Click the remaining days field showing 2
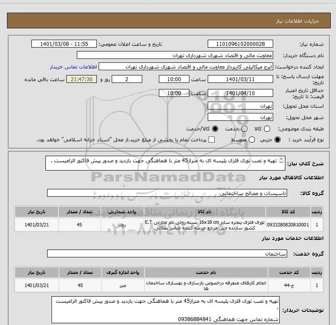Viewport: 336px width, 325px height. tap(127, 79)
